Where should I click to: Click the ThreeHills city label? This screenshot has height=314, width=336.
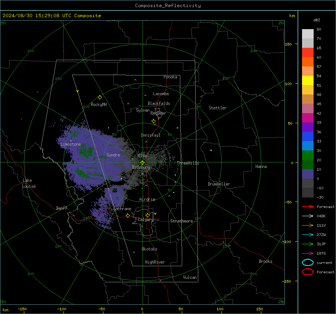coord(188,163)
